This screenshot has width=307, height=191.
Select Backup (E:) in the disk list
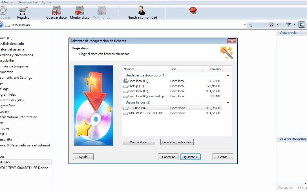[x=136, y=86]
